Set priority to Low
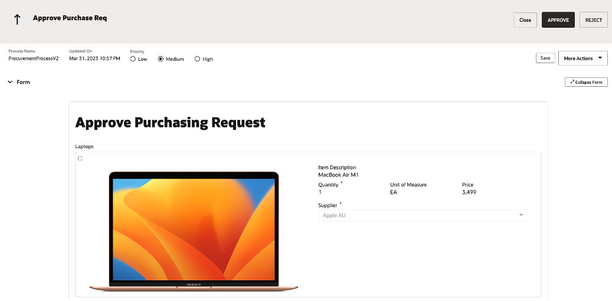The width and height of the screenshot is (612, 301). [133, 59]
